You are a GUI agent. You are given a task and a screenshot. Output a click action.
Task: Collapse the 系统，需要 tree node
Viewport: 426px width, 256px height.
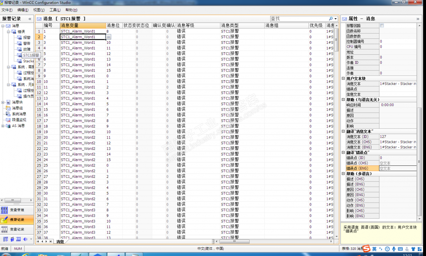tap(9, 67)
